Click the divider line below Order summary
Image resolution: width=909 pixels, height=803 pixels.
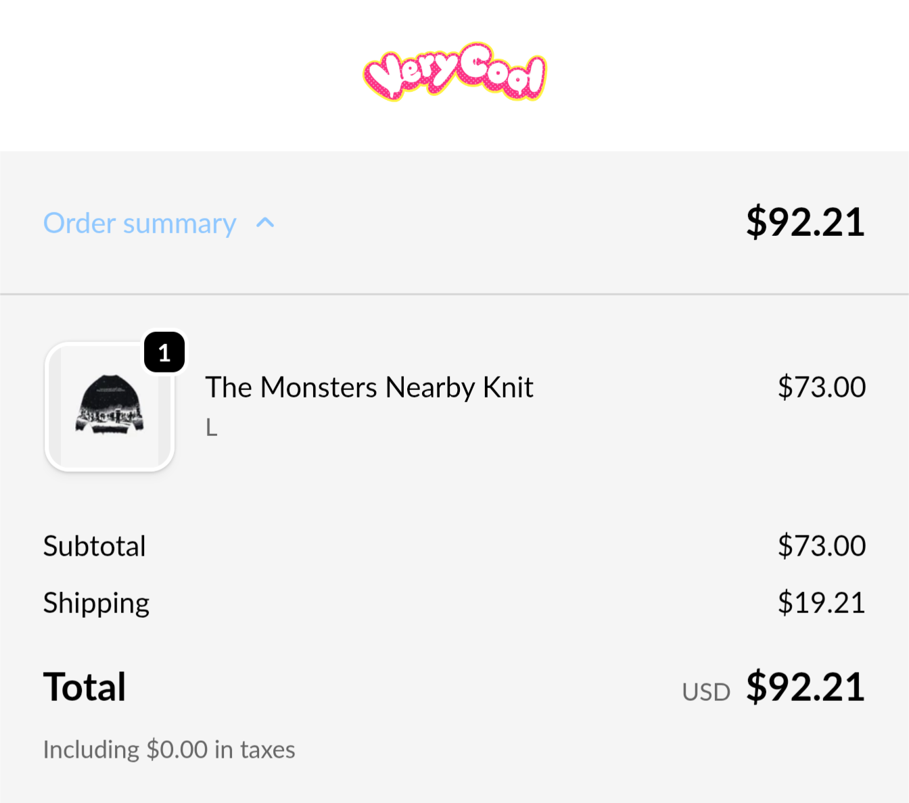[x=454, y=294]
